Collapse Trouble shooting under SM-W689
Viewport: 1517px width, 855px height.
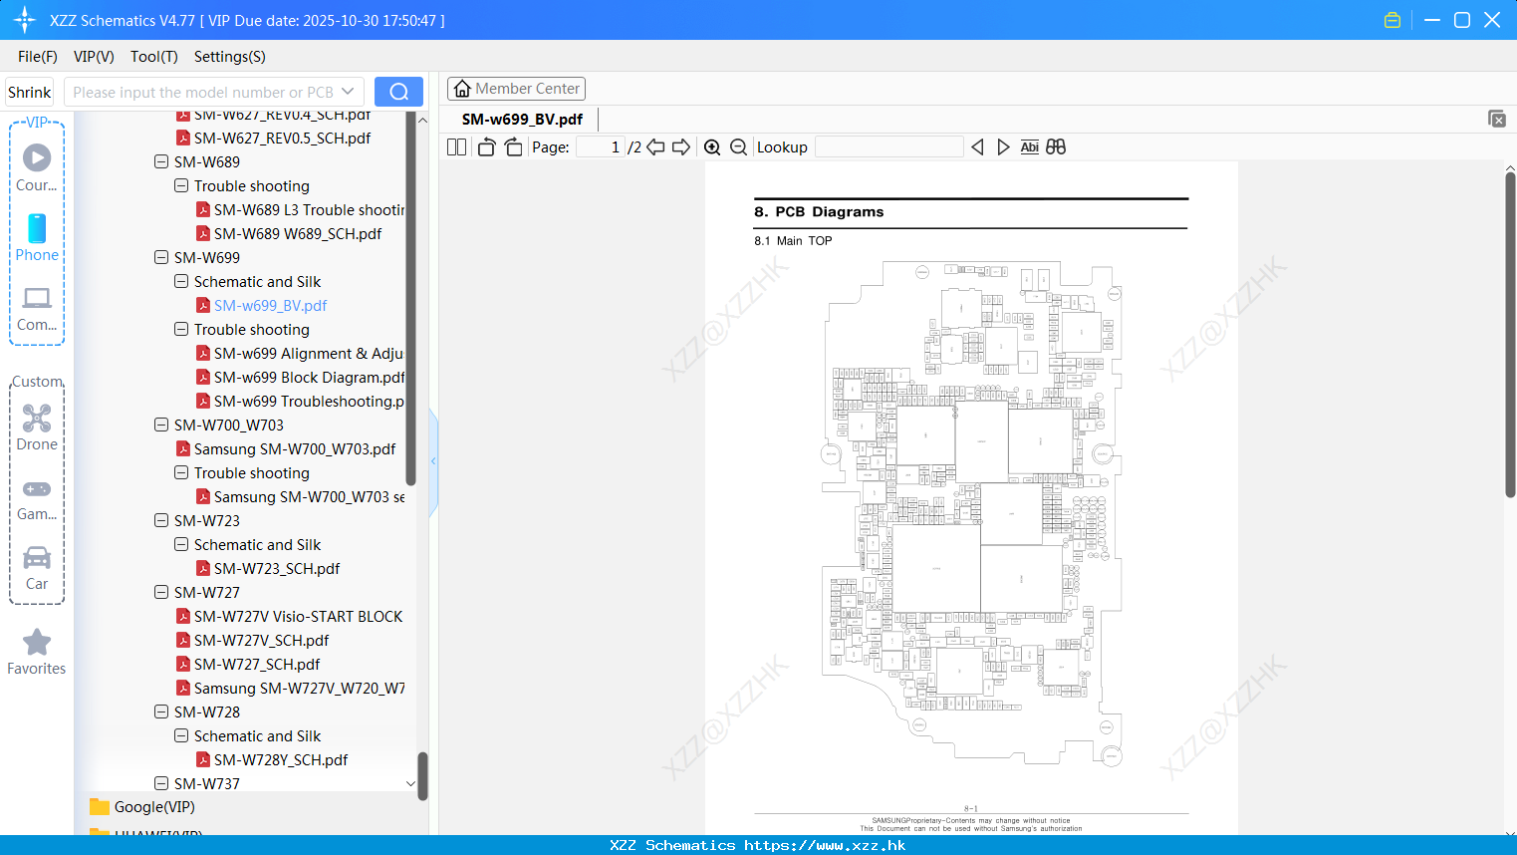pos(181,185)
